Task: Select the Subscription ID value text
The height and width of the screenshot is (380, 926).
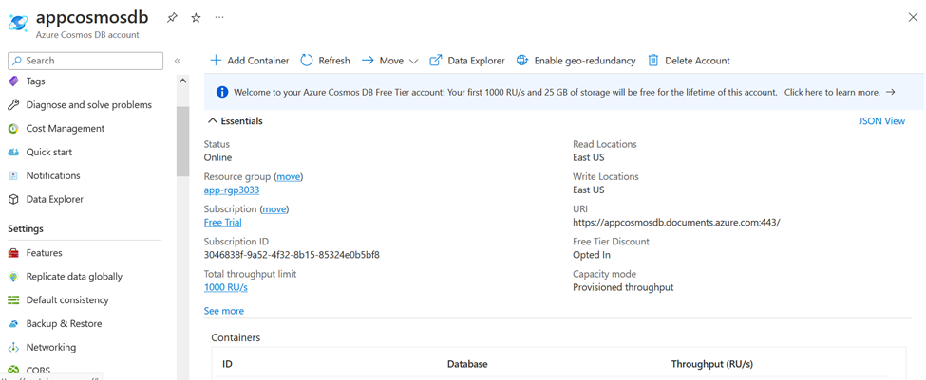Action: click(292, 255)
